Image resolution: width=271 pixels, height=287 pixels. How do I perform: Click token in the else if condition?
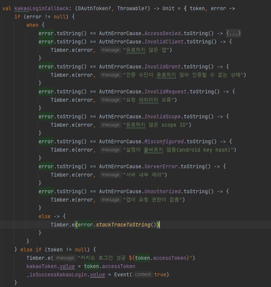[55, 250]
